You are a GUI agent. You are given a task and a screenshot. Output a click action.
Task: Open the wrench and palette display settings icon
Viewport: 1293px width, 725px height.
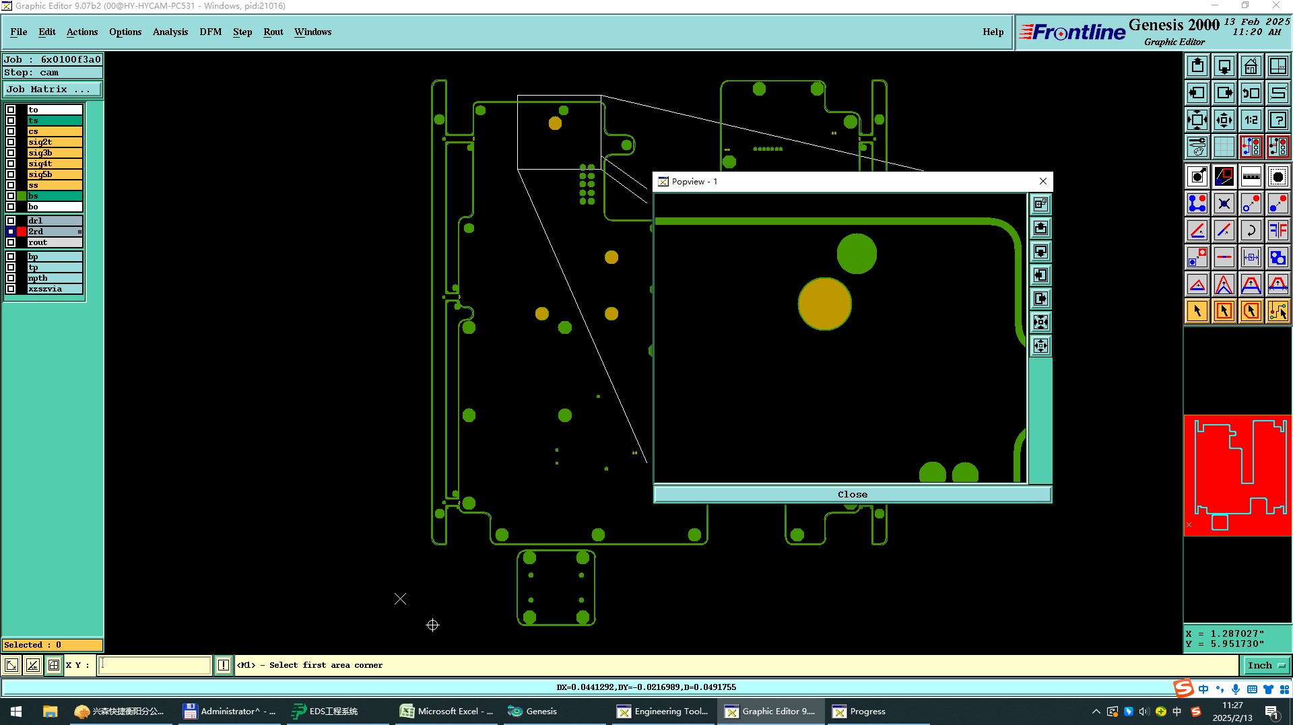(x=1197, y=146)
